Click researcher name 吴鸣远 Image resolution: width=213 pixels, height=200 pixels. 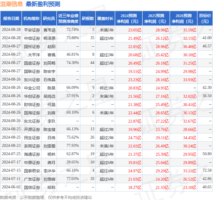[x=49, y=96]
